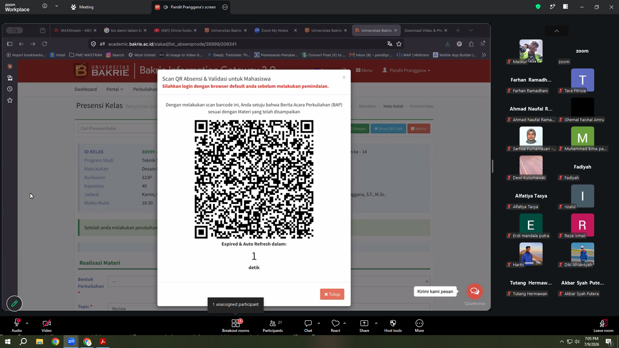Toggle the Zoom layout view icon
Viewport: 619px width, 348px height.
point(565,7)
